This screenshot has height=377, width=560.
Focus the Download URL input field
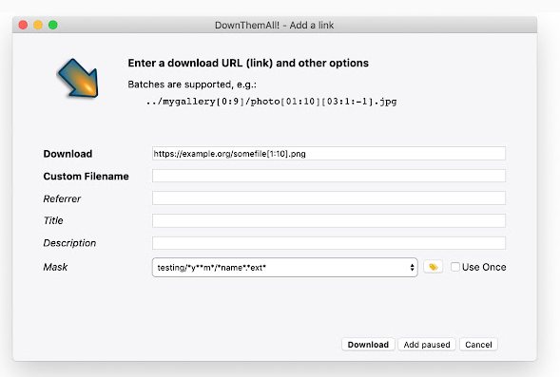329,154
